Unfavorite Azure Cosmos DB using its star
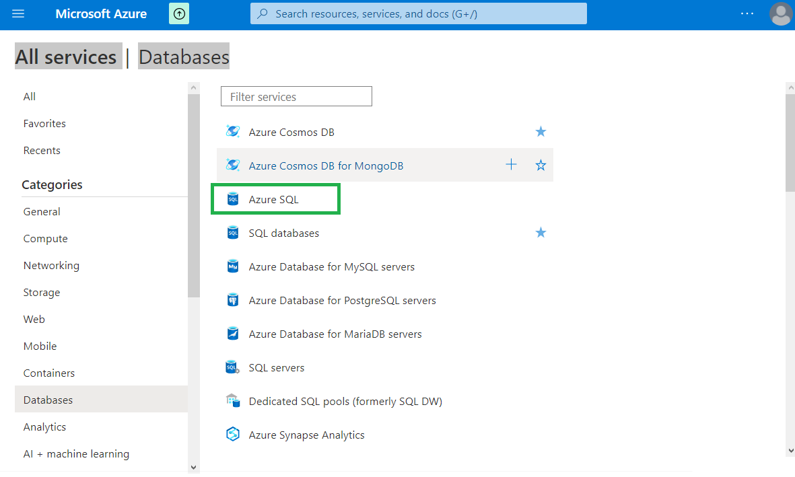Screen dimensions: 795x477 (x=541, y=132)
